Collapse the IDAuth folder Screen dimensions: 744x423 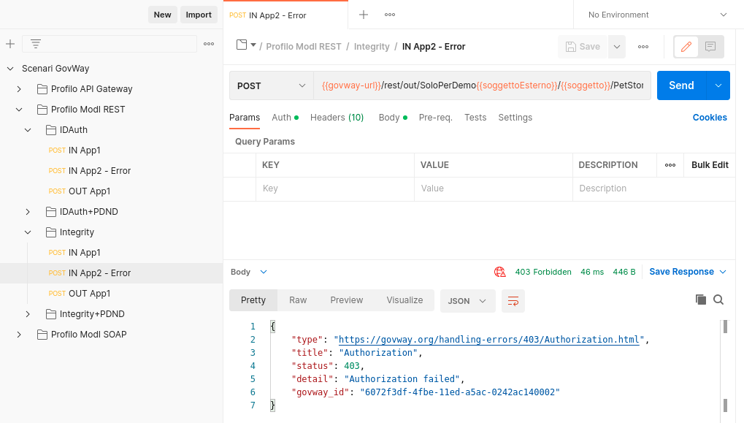(28, 130)
